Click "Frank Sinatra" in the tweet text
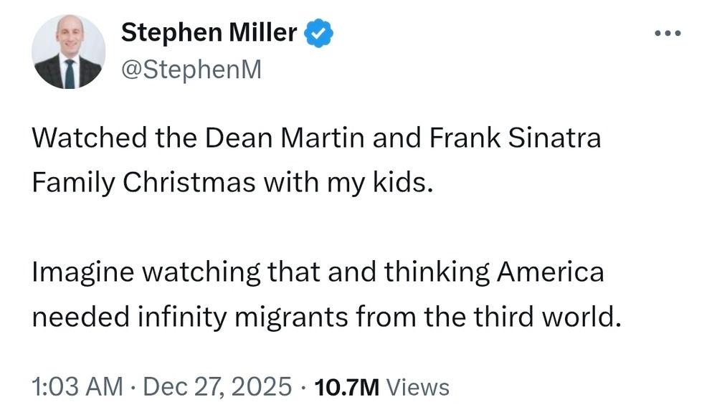 tap(505, 138)
